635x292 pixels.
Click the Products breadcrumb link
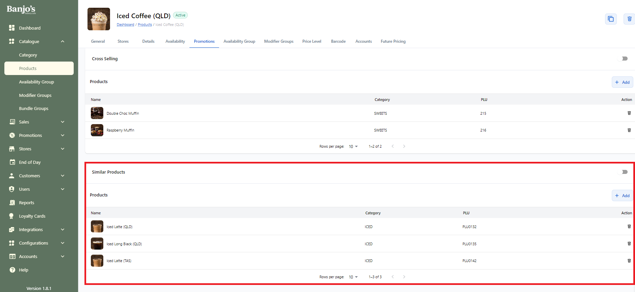[x=145, y=25]
